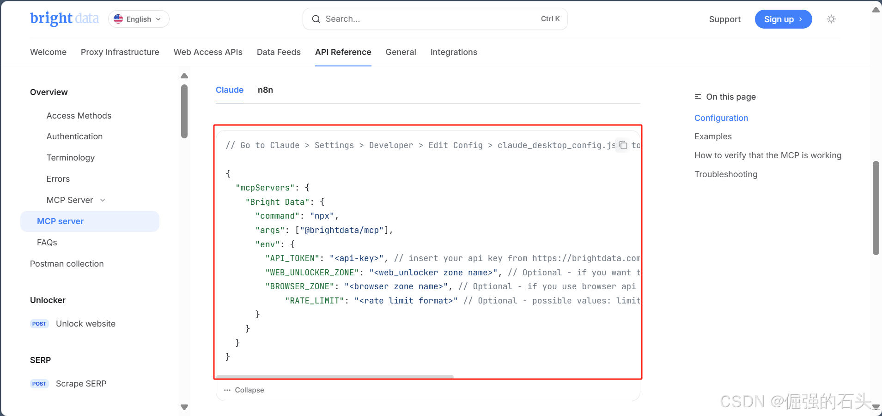The image size is (882, 416).
Task: Jump to Troubleshooting section link
Action: point(725,174)
